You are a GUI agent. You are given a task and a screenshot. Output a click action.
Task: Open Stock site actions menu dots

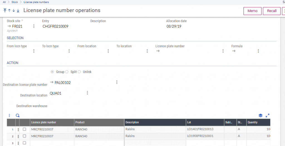click(34, 26)
